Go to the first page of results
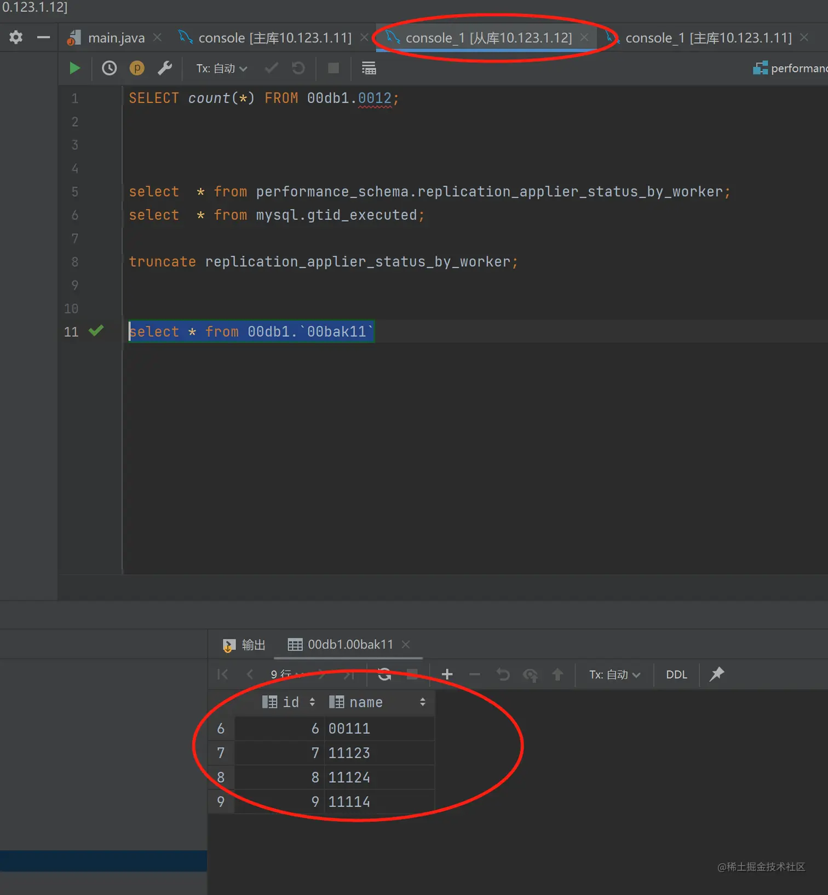Image resolution: width=828 pixels, height=895 pixels. pos(223,674)
